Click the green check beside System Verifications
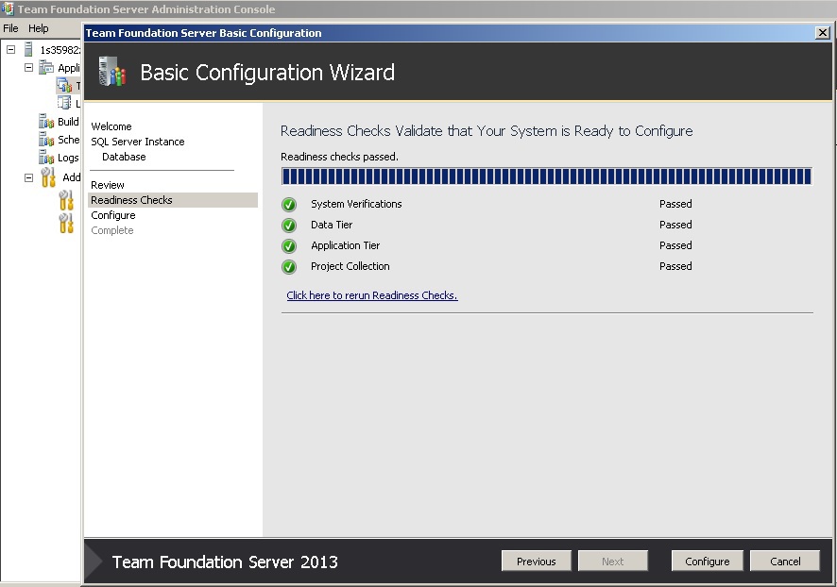 point(289,205)
